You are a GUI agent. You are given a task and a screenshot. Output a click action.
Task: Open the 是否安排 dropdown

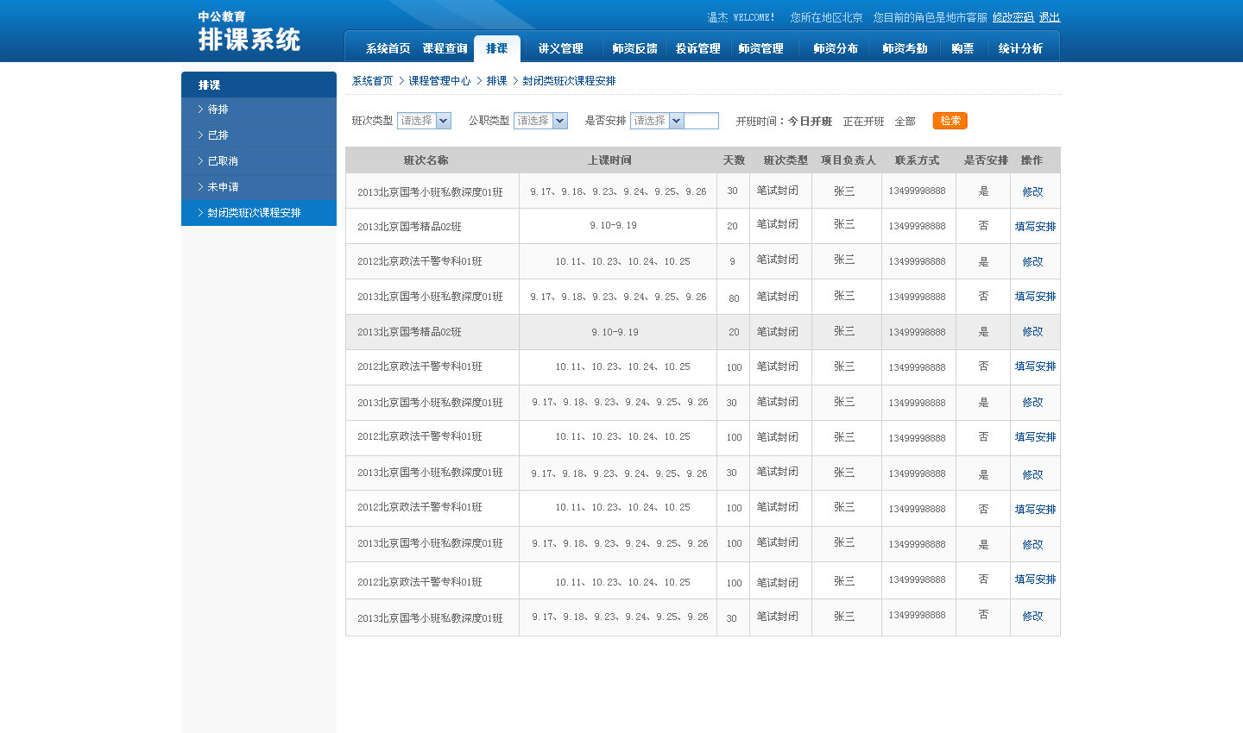tap(655, 121)
